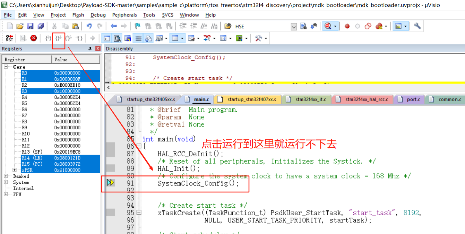Toggle the Project window button near the wrench
The width and height of the screenshot is (465, 234).
point(398,26)
